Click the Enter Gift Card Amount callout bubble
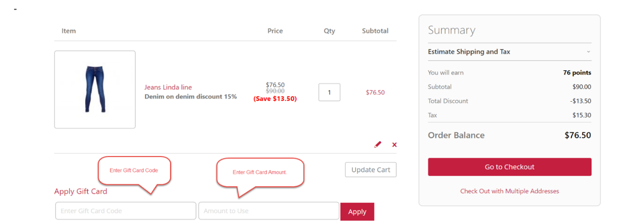632x222 pixels. pos(260,172)
